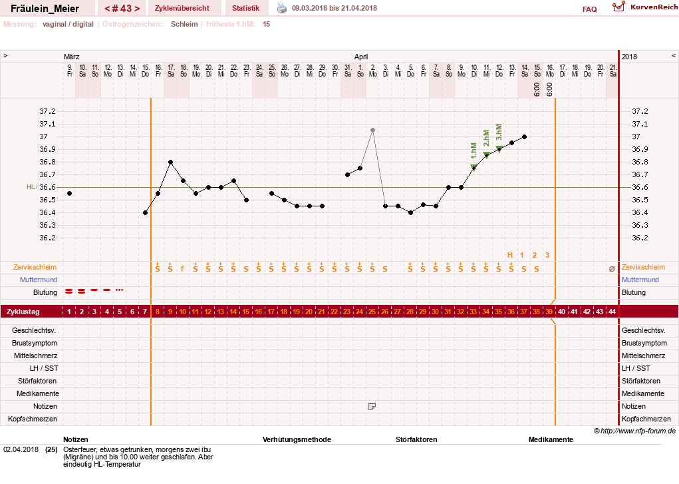Click the heavy bleeding mark on day 1

69,292
